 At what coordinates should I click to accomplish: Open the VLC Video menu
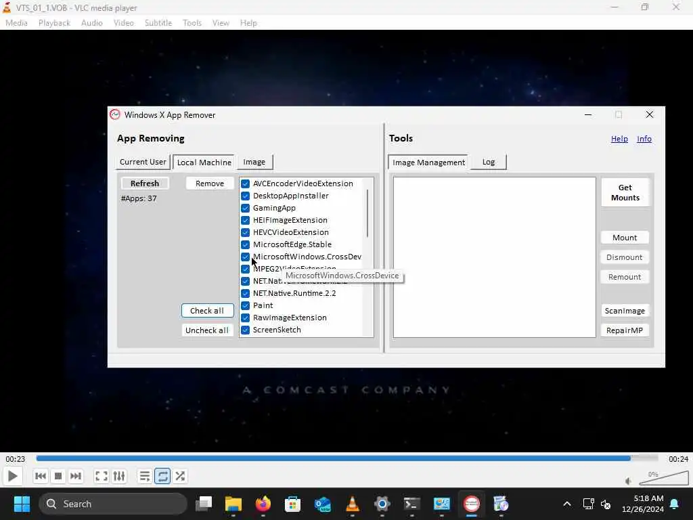pos(123,23)
